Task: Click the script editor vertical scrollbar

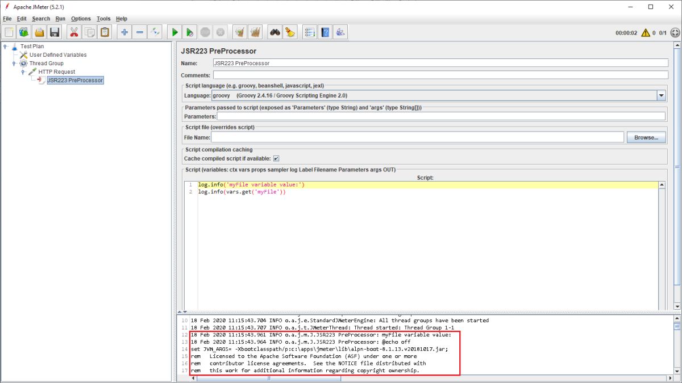Action: click(x=662, y=245)
